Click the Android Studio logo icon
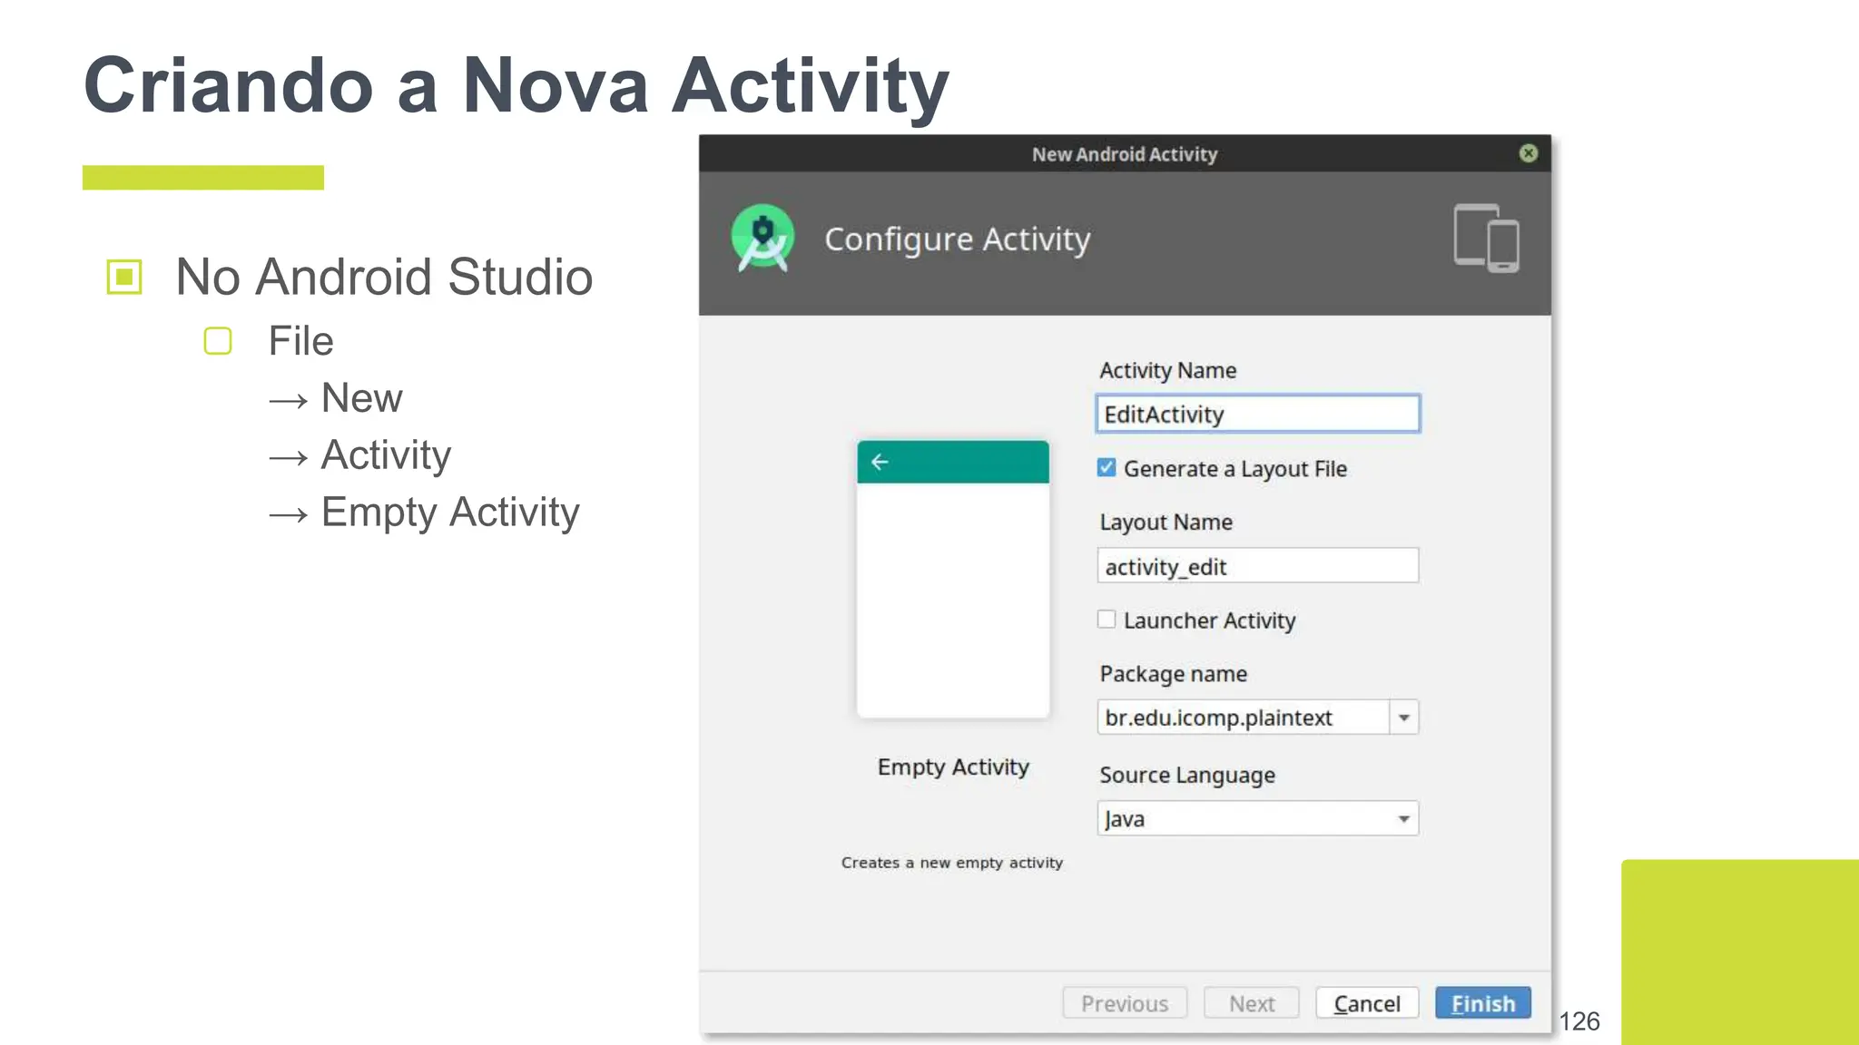Screen dimensions: 1859x1045 [762, 239]
